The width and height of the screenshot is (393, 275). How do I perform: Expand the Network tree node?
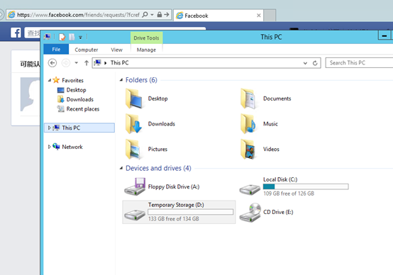point(49,147)
